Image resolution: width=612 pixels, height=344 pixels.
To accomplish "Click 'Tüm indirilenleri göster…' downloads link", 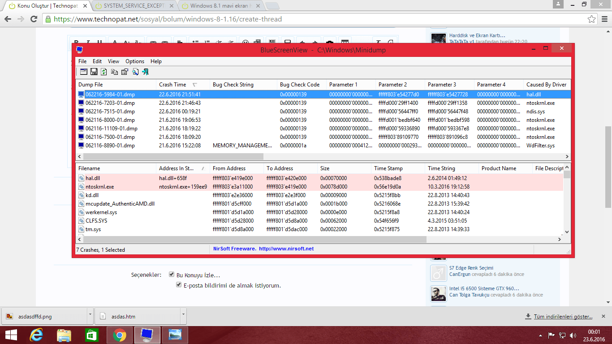I will (x=563, y=317).
